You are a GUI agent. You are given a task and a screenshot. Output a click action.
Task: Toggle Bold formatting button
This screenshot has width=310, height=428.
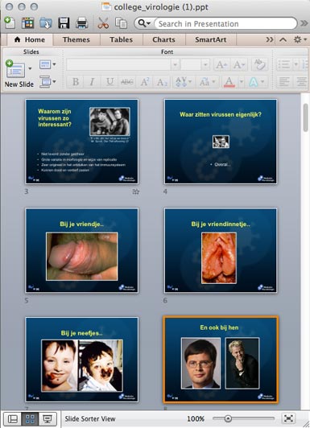click(76, 81)
